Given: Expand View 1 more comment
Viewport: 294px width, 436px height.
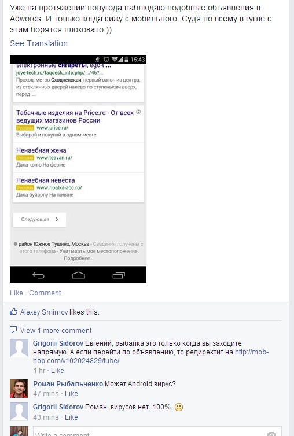Looking at the screenshot, I should coord(56,330).
